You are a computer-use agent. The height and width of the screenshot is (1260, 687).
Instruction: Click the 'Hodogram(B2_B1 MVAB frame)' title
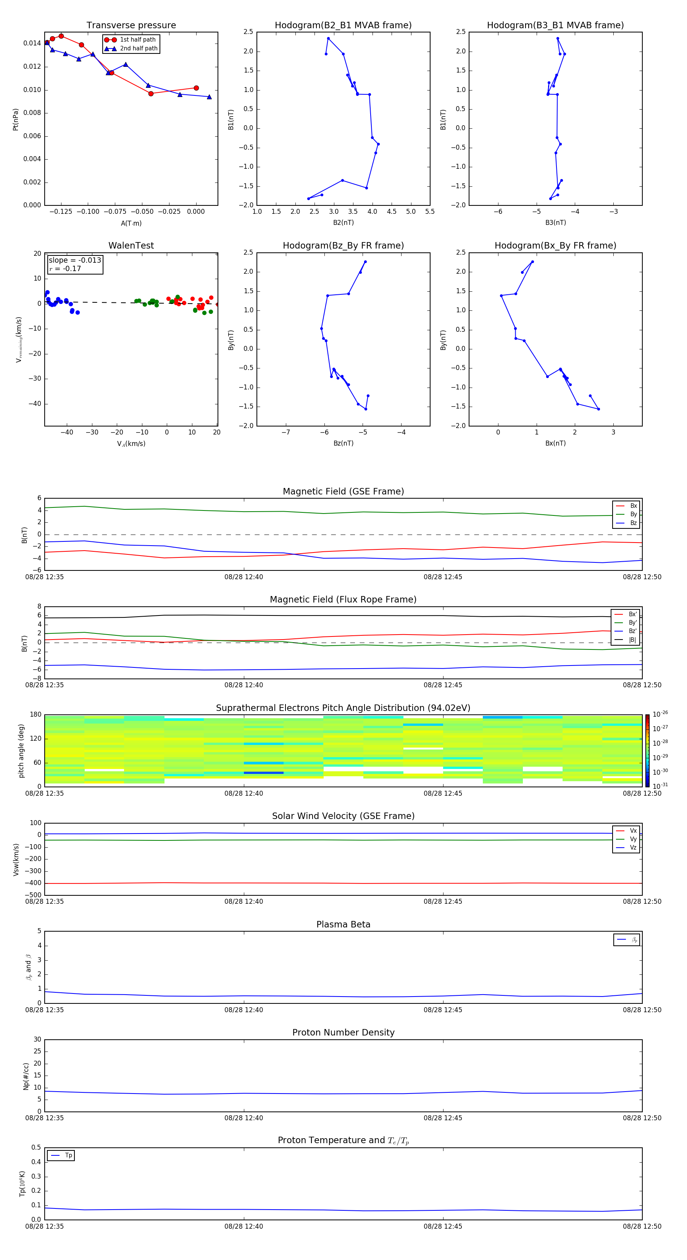tap(343, 26)
